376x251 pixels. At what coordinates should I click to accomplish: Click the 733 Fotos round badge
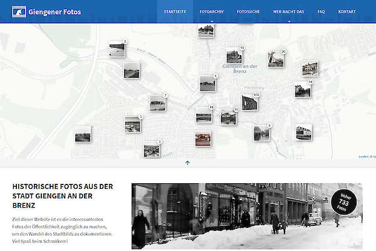pos(344,201)
